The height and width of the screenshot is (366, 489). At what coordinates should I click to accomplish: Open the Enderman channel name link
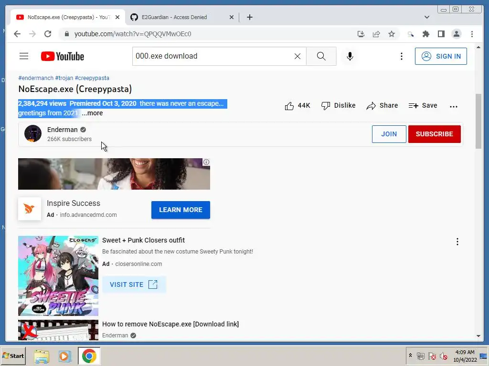[63, 130]
